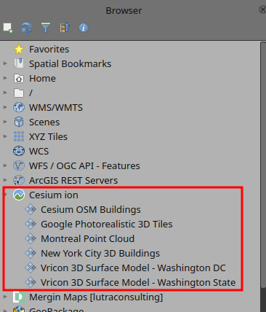Image resolution: width=266 pixels, height=312 pixels.
Task: Expand the WFS / OGC API node
Action: coord(5,165)
